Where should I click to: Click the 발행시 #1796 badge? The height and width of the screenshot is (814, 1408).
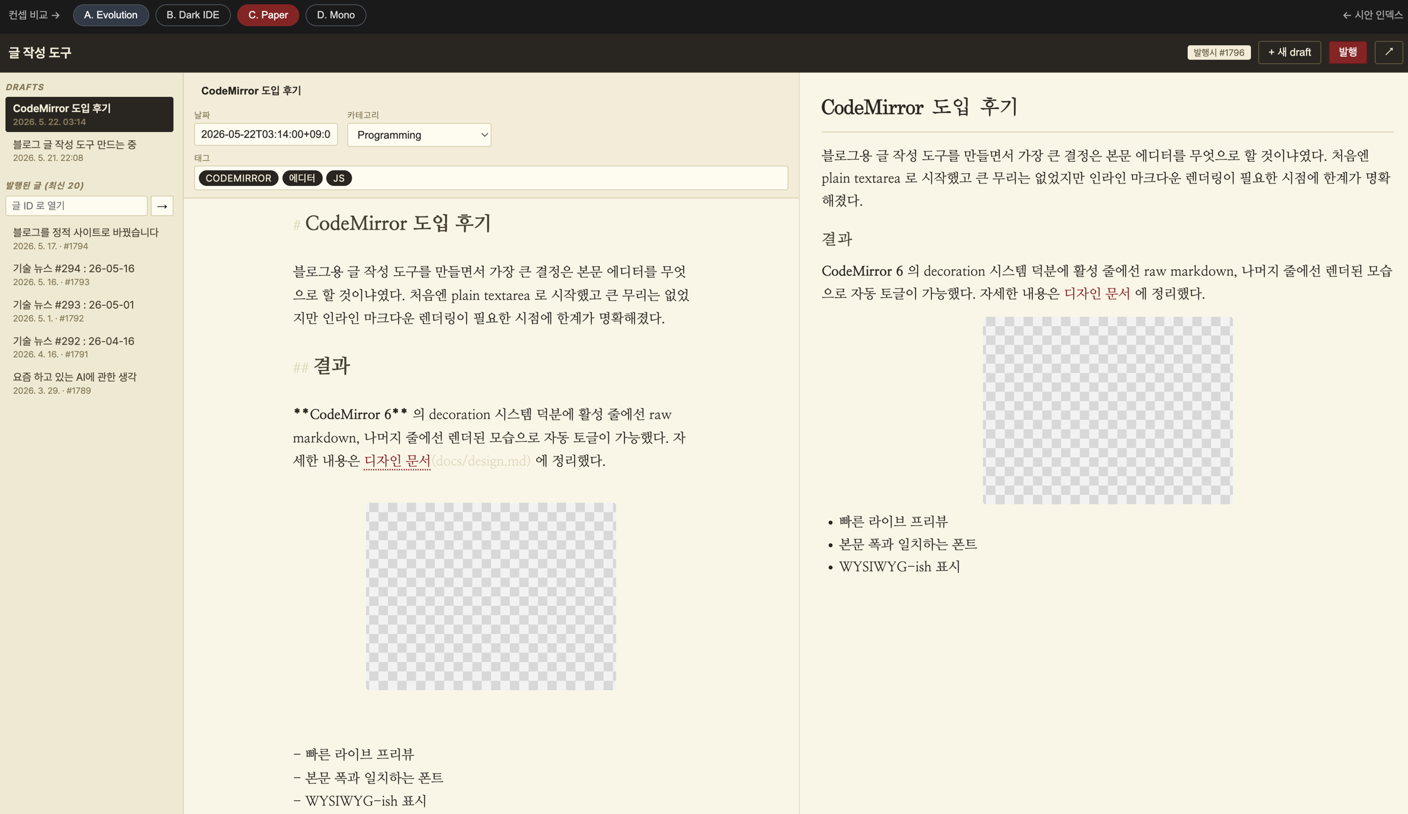(x=1218, y=53)
